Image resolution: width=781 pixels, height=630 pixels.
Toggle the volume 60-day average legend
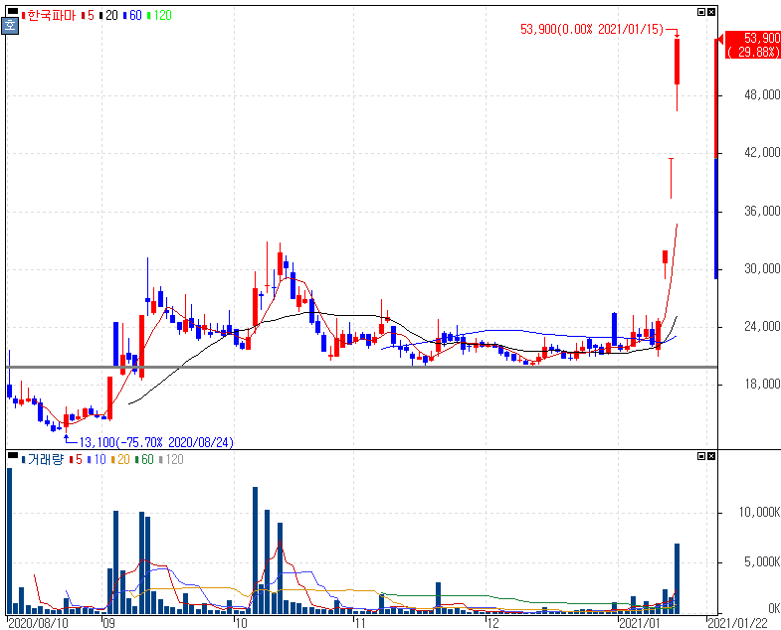point(144,459)
